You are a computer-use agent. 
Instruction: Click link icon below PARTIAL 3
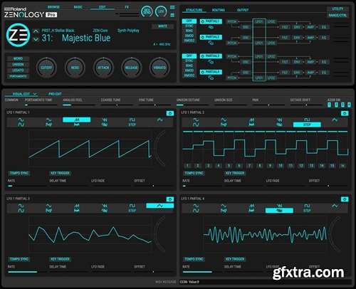point(211,62)
